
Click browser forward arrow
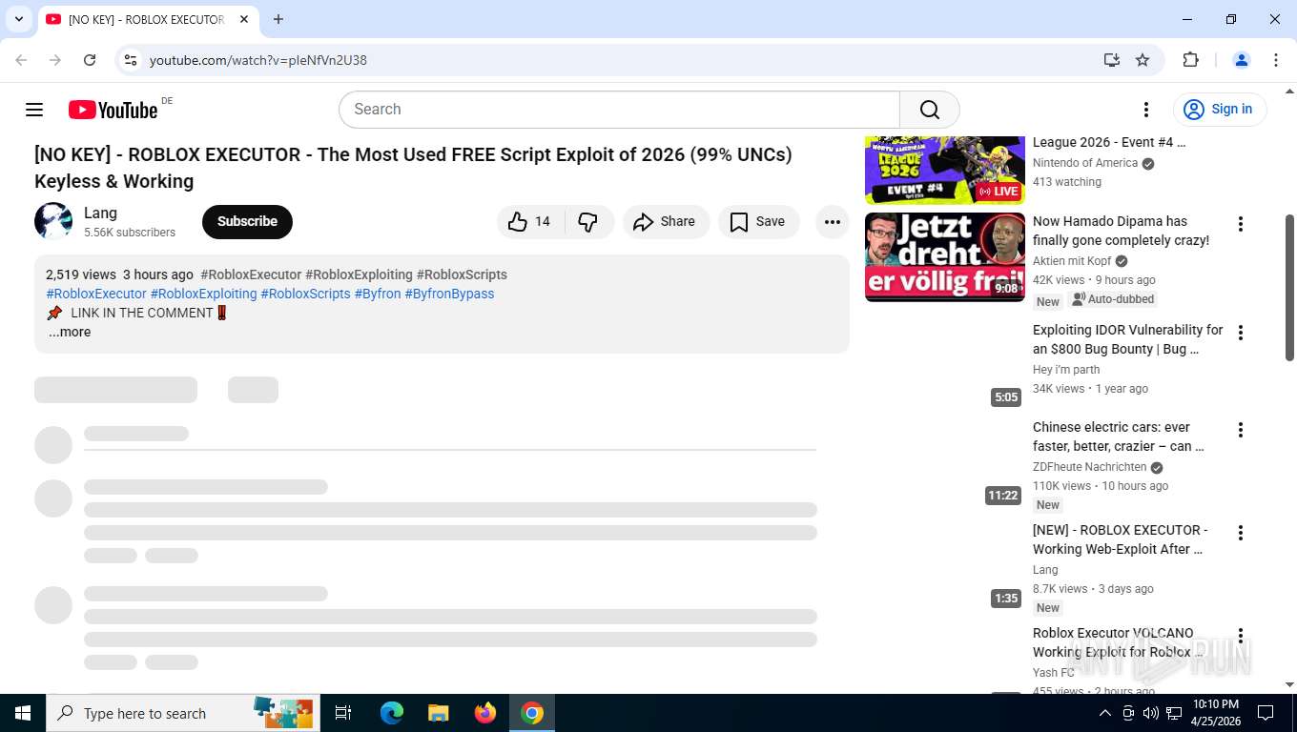coord(55,60)
